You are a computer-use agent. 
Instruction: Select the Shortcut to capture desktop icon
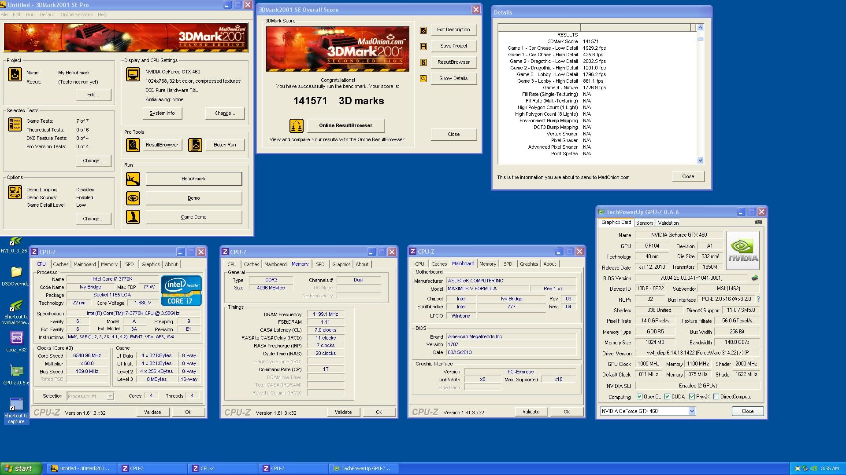16,411
